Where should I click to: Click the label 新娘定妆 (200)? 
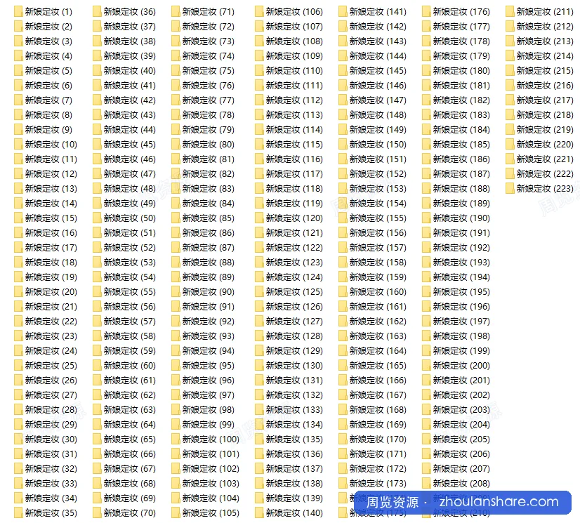pos(461,366)
